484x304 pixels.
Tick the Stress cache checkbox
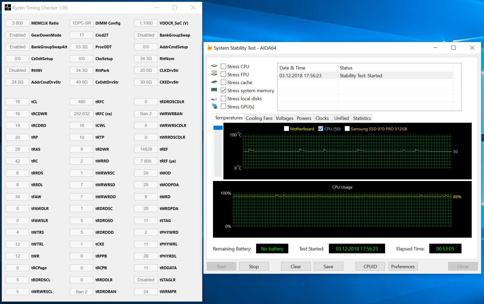(x=223, y=82)
